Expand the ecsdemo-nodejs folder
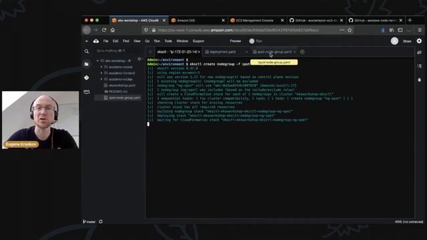Screen dimensions: 427x240 [x=101, y=79]
